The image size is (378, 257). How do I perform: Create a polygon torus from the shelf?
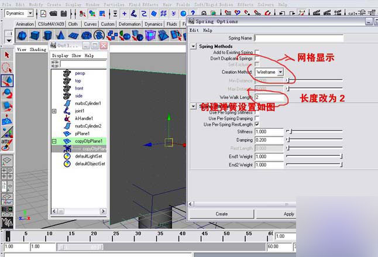86,36
